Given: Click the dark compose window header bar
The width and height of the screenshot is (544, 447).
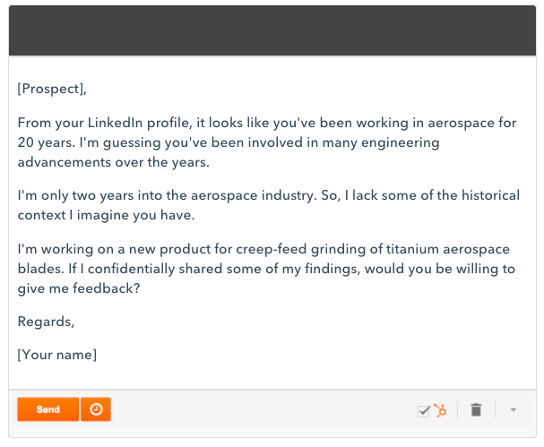Looking at the screenshot, I should [272, 30].
